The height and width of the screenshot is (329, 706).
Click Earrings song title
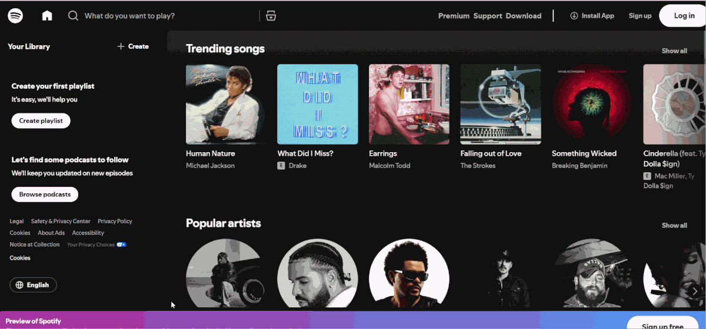coord(383,153)
